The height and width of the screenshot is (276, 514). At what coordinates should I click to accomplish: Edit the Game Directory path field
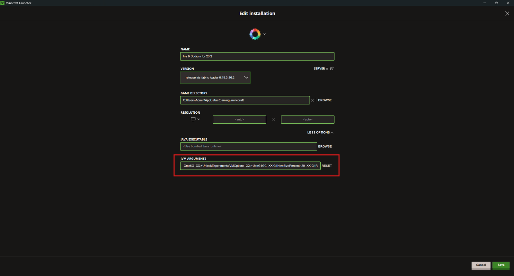click(x=245, y=100)
